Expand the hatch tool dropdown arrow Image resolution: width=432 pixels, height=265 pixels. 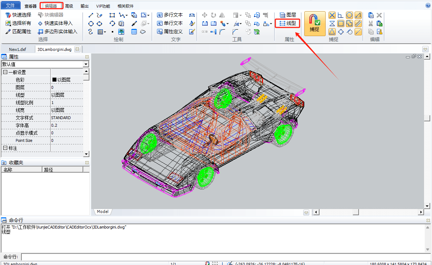pos(105,32)
